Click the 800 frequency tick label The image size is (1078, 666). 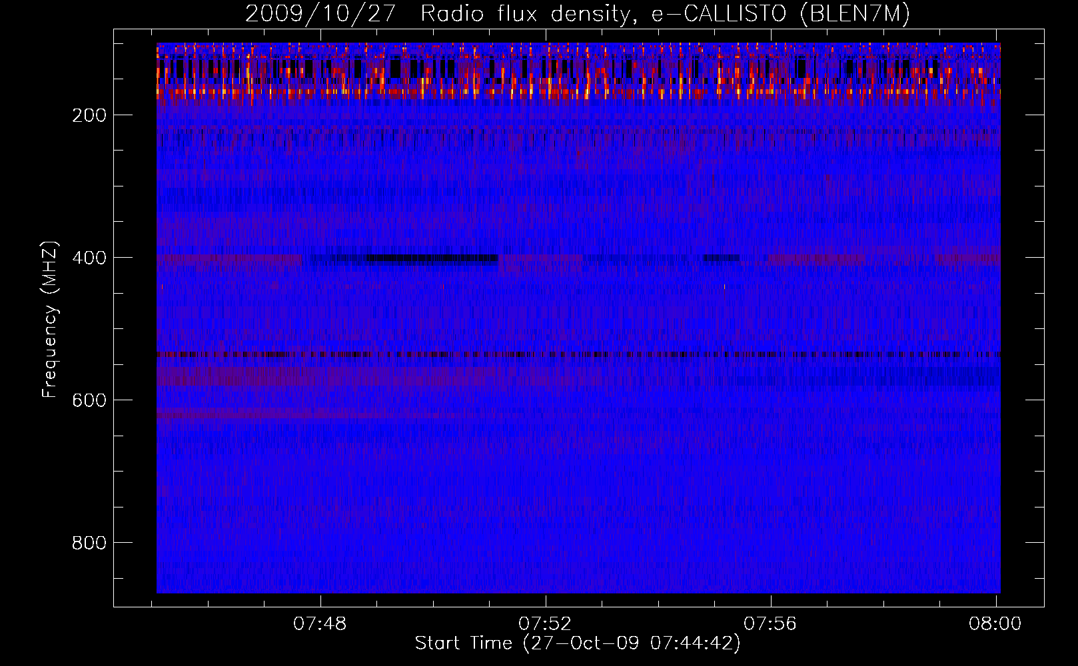[89, 543]
